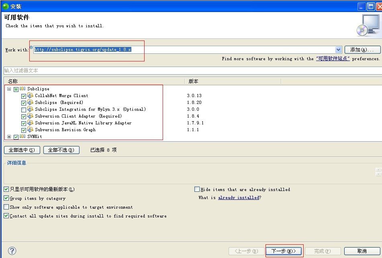Click the 详细信息 details group label
Viewport: 382px width, 258px height.
click(16, 163)
